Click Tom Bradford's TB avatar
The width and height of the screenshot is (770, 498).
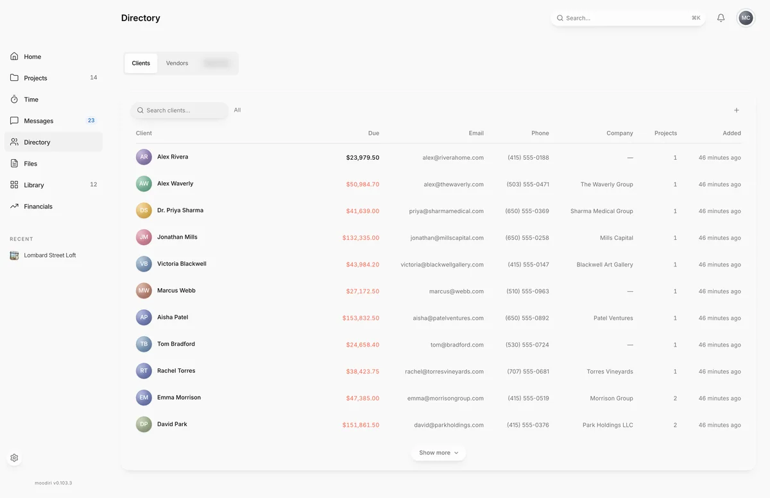point(144,344)
